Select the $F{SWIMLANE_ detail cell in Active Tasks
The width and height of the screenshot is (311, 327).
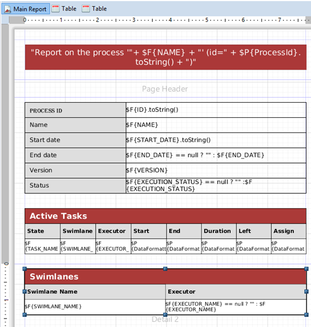click(x=78, y=246)
